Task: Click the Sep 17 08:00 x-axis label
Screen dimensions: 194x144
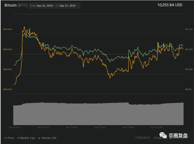Action: [128, 127]
